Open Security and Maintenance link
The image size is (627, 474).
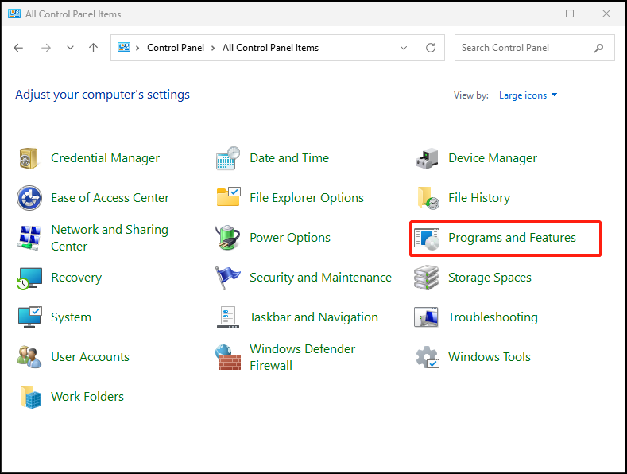[x=320, y=278]
